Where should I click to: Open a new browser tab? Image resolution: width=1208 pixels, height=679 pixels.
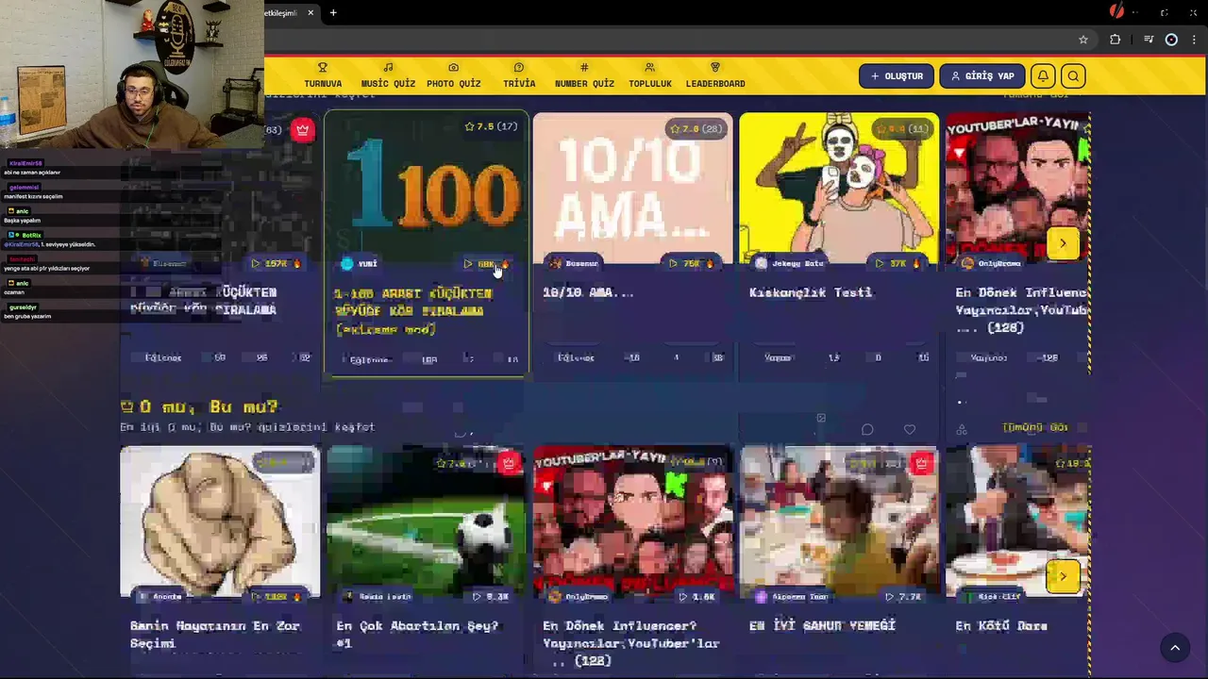pos(333,12)
